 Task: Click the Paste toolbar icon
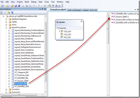click(x=30, y=6)
